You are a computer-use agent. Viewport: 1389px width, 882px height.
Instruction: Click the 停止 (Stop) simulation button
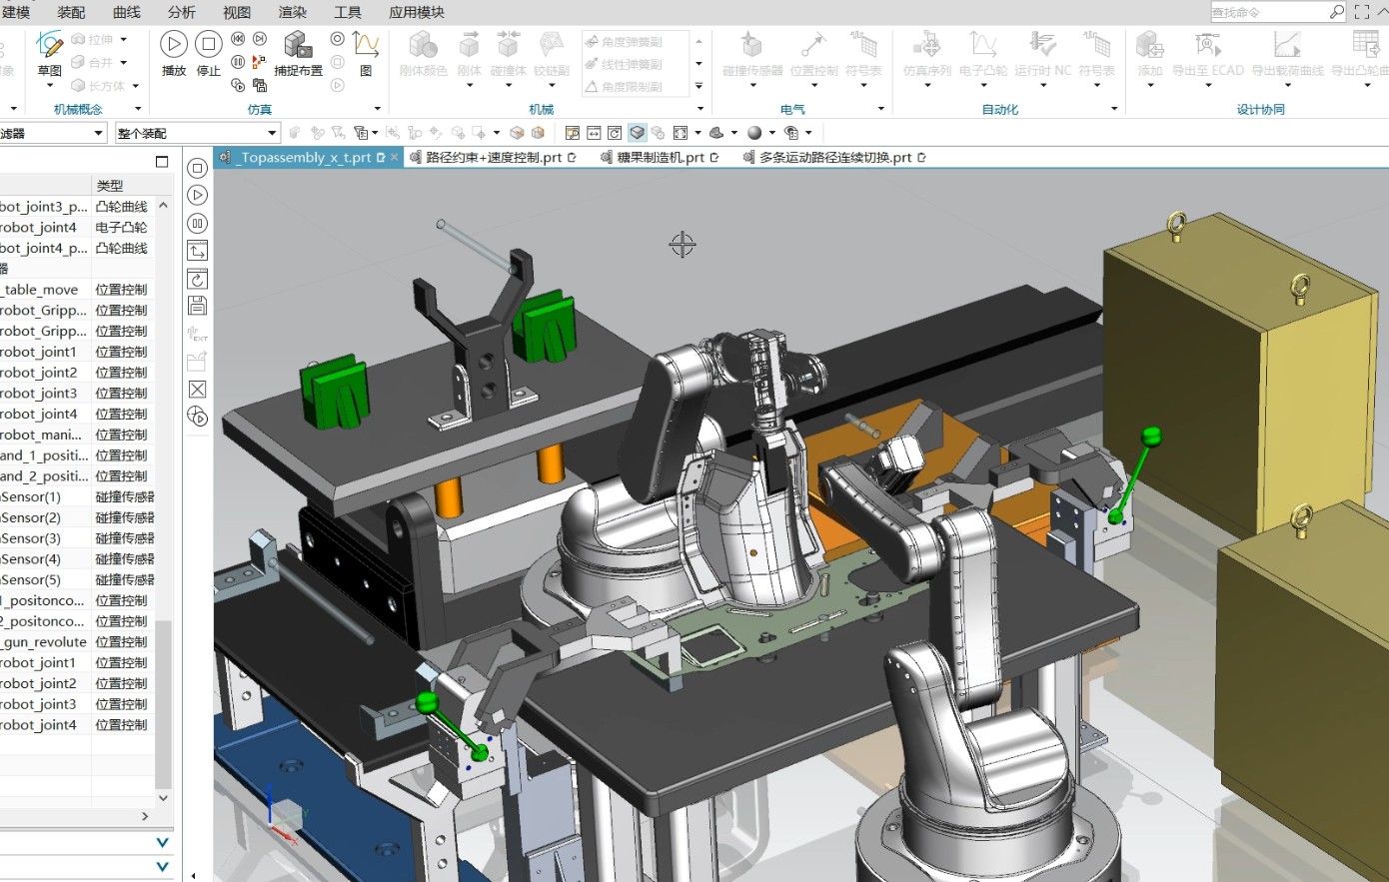pos(208,45)
